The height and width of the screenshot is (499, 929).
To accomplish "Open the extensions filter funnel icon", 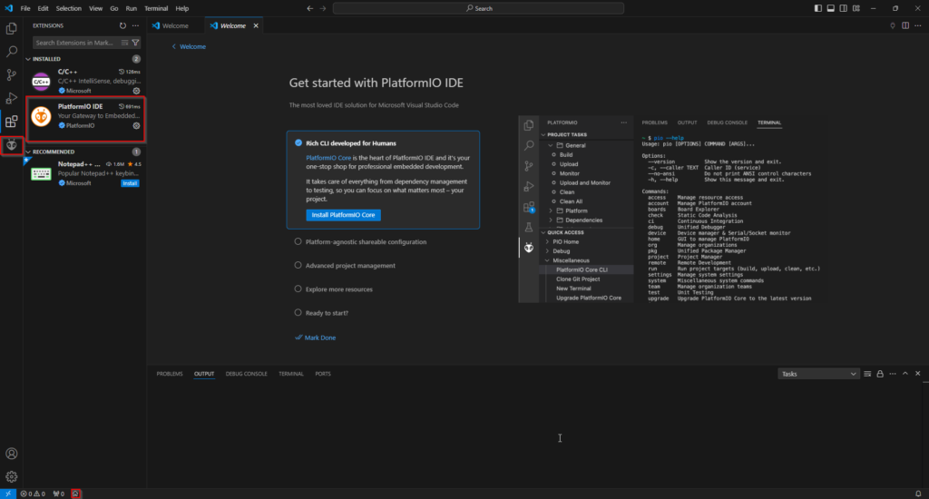I will point(136,43).
